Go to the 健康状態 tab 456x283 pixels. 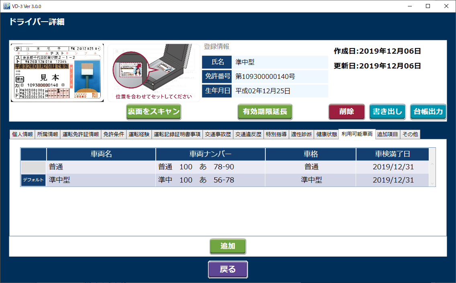tap(326, 134)
